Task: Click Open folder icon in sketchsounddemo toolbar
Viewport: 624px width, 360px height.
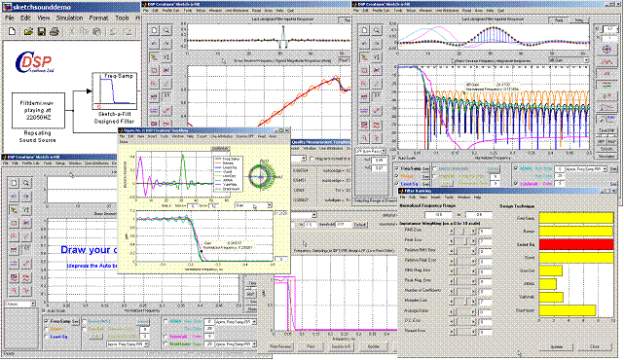Action: 28,32
